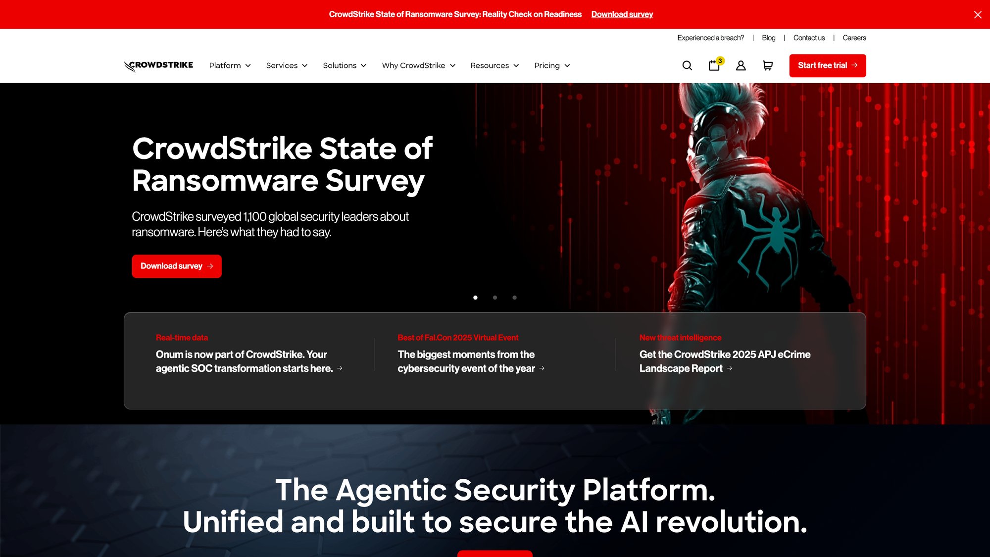Viewport: 990px width, 557px height.
Task: Open the Careers page
Action: [854, 38]
